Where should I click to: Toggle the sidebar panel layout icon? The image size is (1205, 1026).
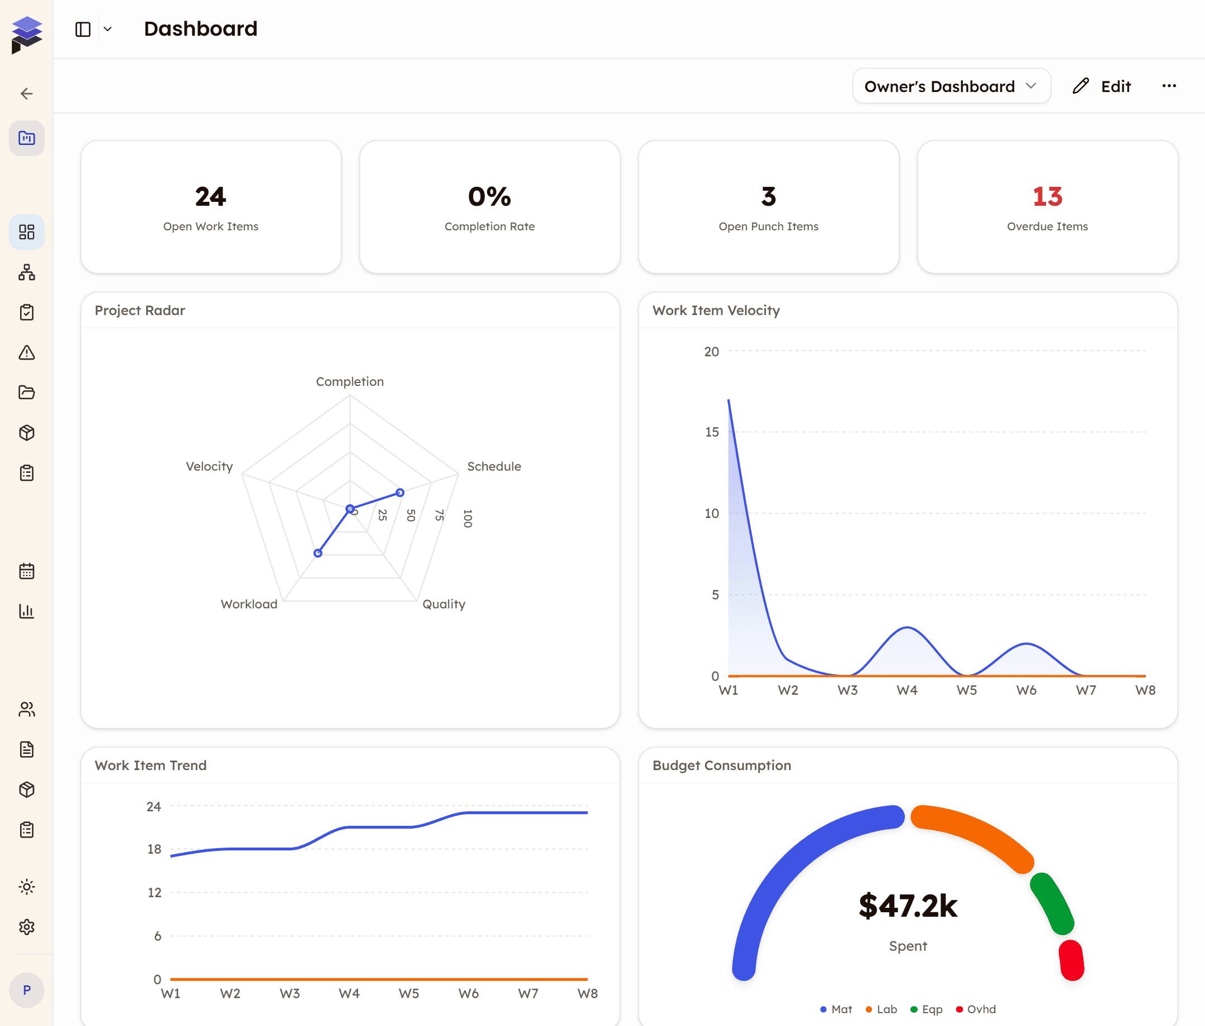[83, 29]
